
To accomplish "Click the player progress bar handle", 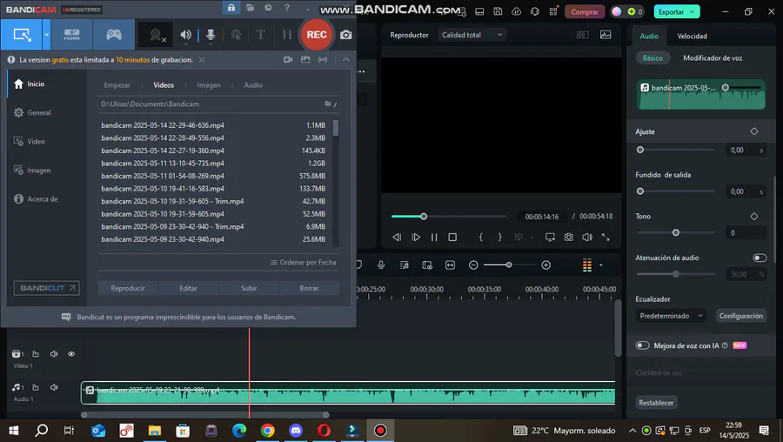I will [x=424, y=217].
